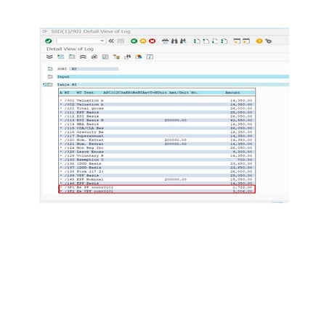Select row /139 VPF Basis
This screenshot has height=329, width=329.
click(x=157, y=176)
